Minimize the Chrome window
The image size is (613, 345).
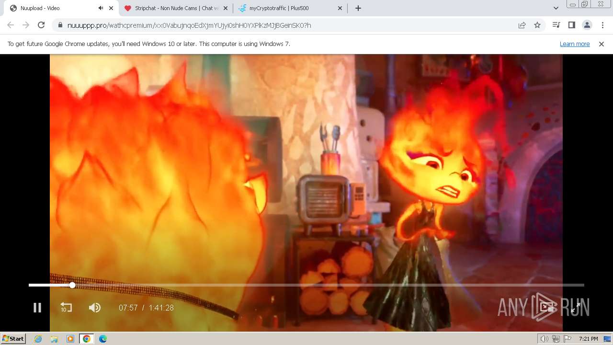572,4
